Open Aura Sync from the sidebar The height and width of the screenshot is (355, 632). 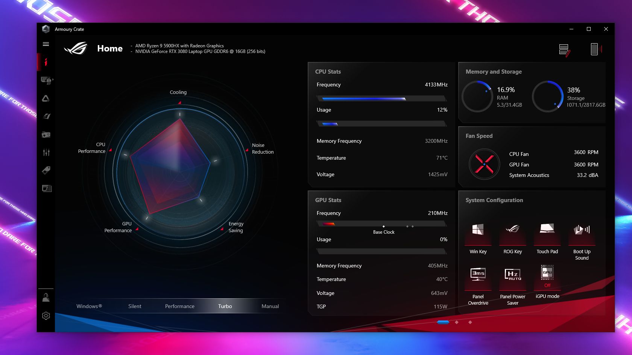[46, 98]
